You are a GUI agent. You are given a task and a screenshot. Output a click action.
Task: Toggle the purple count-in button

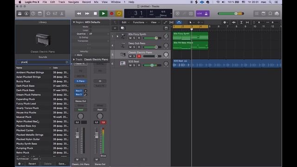[x=199, y=13]
